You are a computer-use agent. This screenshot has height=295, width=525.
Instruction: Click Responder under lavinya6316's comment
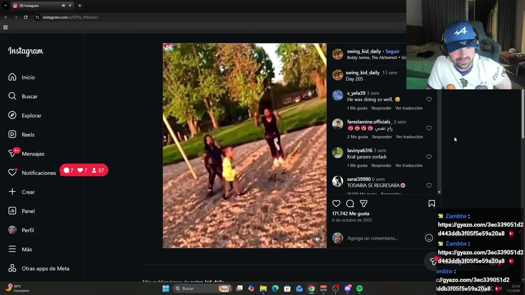(381, 166)
